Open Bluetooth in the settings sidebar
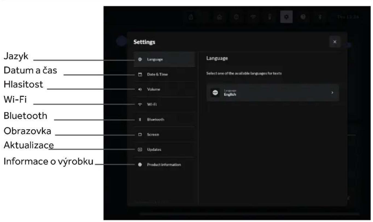The height and width of the screenshot is (222, 373). click(164, 119)
